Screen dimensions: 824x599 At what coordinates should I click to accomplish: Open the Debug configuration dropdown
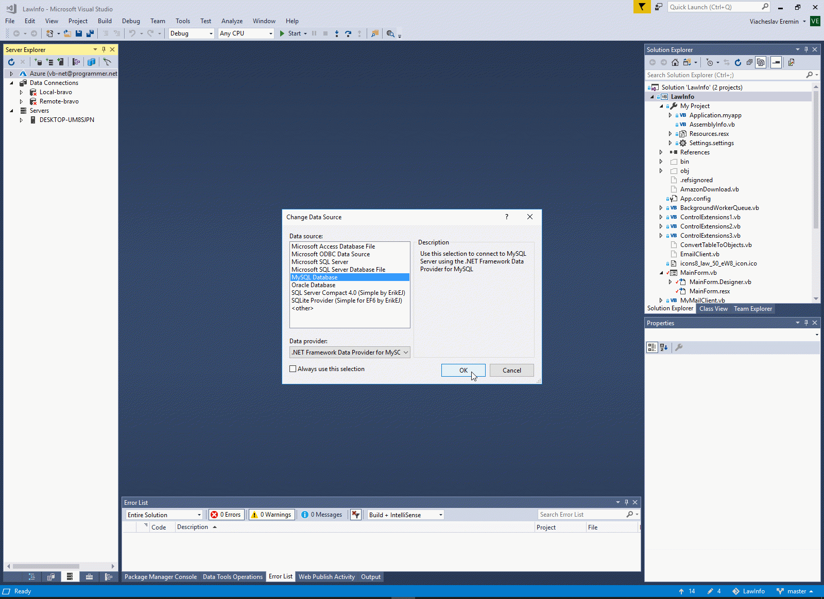click(191, 33)
